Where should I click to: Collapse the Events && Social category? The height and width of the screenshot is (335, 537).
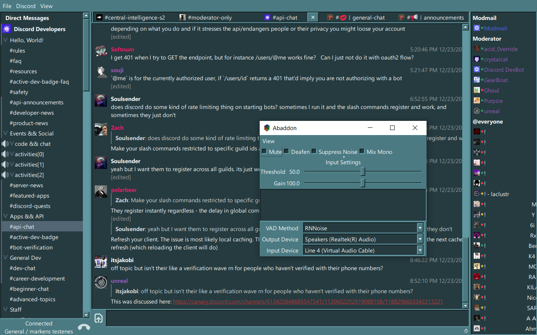tap(6, 133)
